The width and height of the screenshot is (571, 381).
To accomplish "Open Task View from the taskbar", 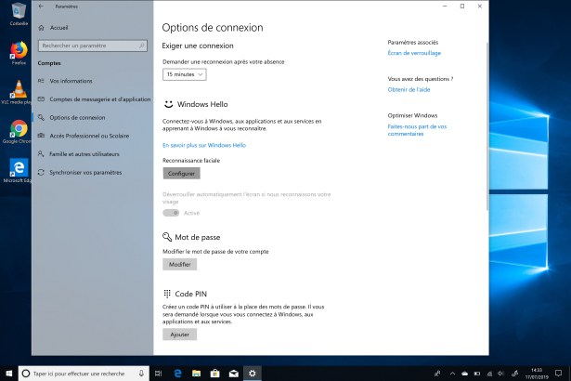I will click(159, 374).
